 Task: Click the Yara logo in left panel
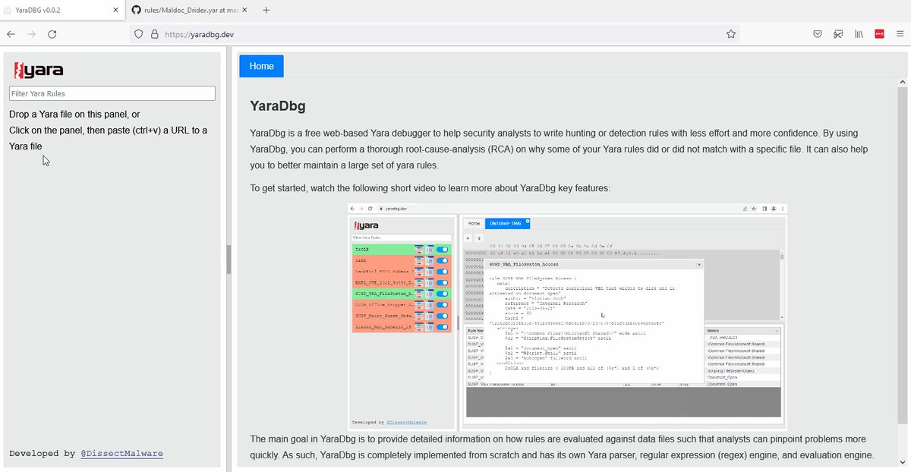(38, 71)
